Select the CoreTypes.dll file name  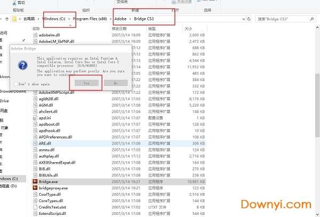click(51, 200)
